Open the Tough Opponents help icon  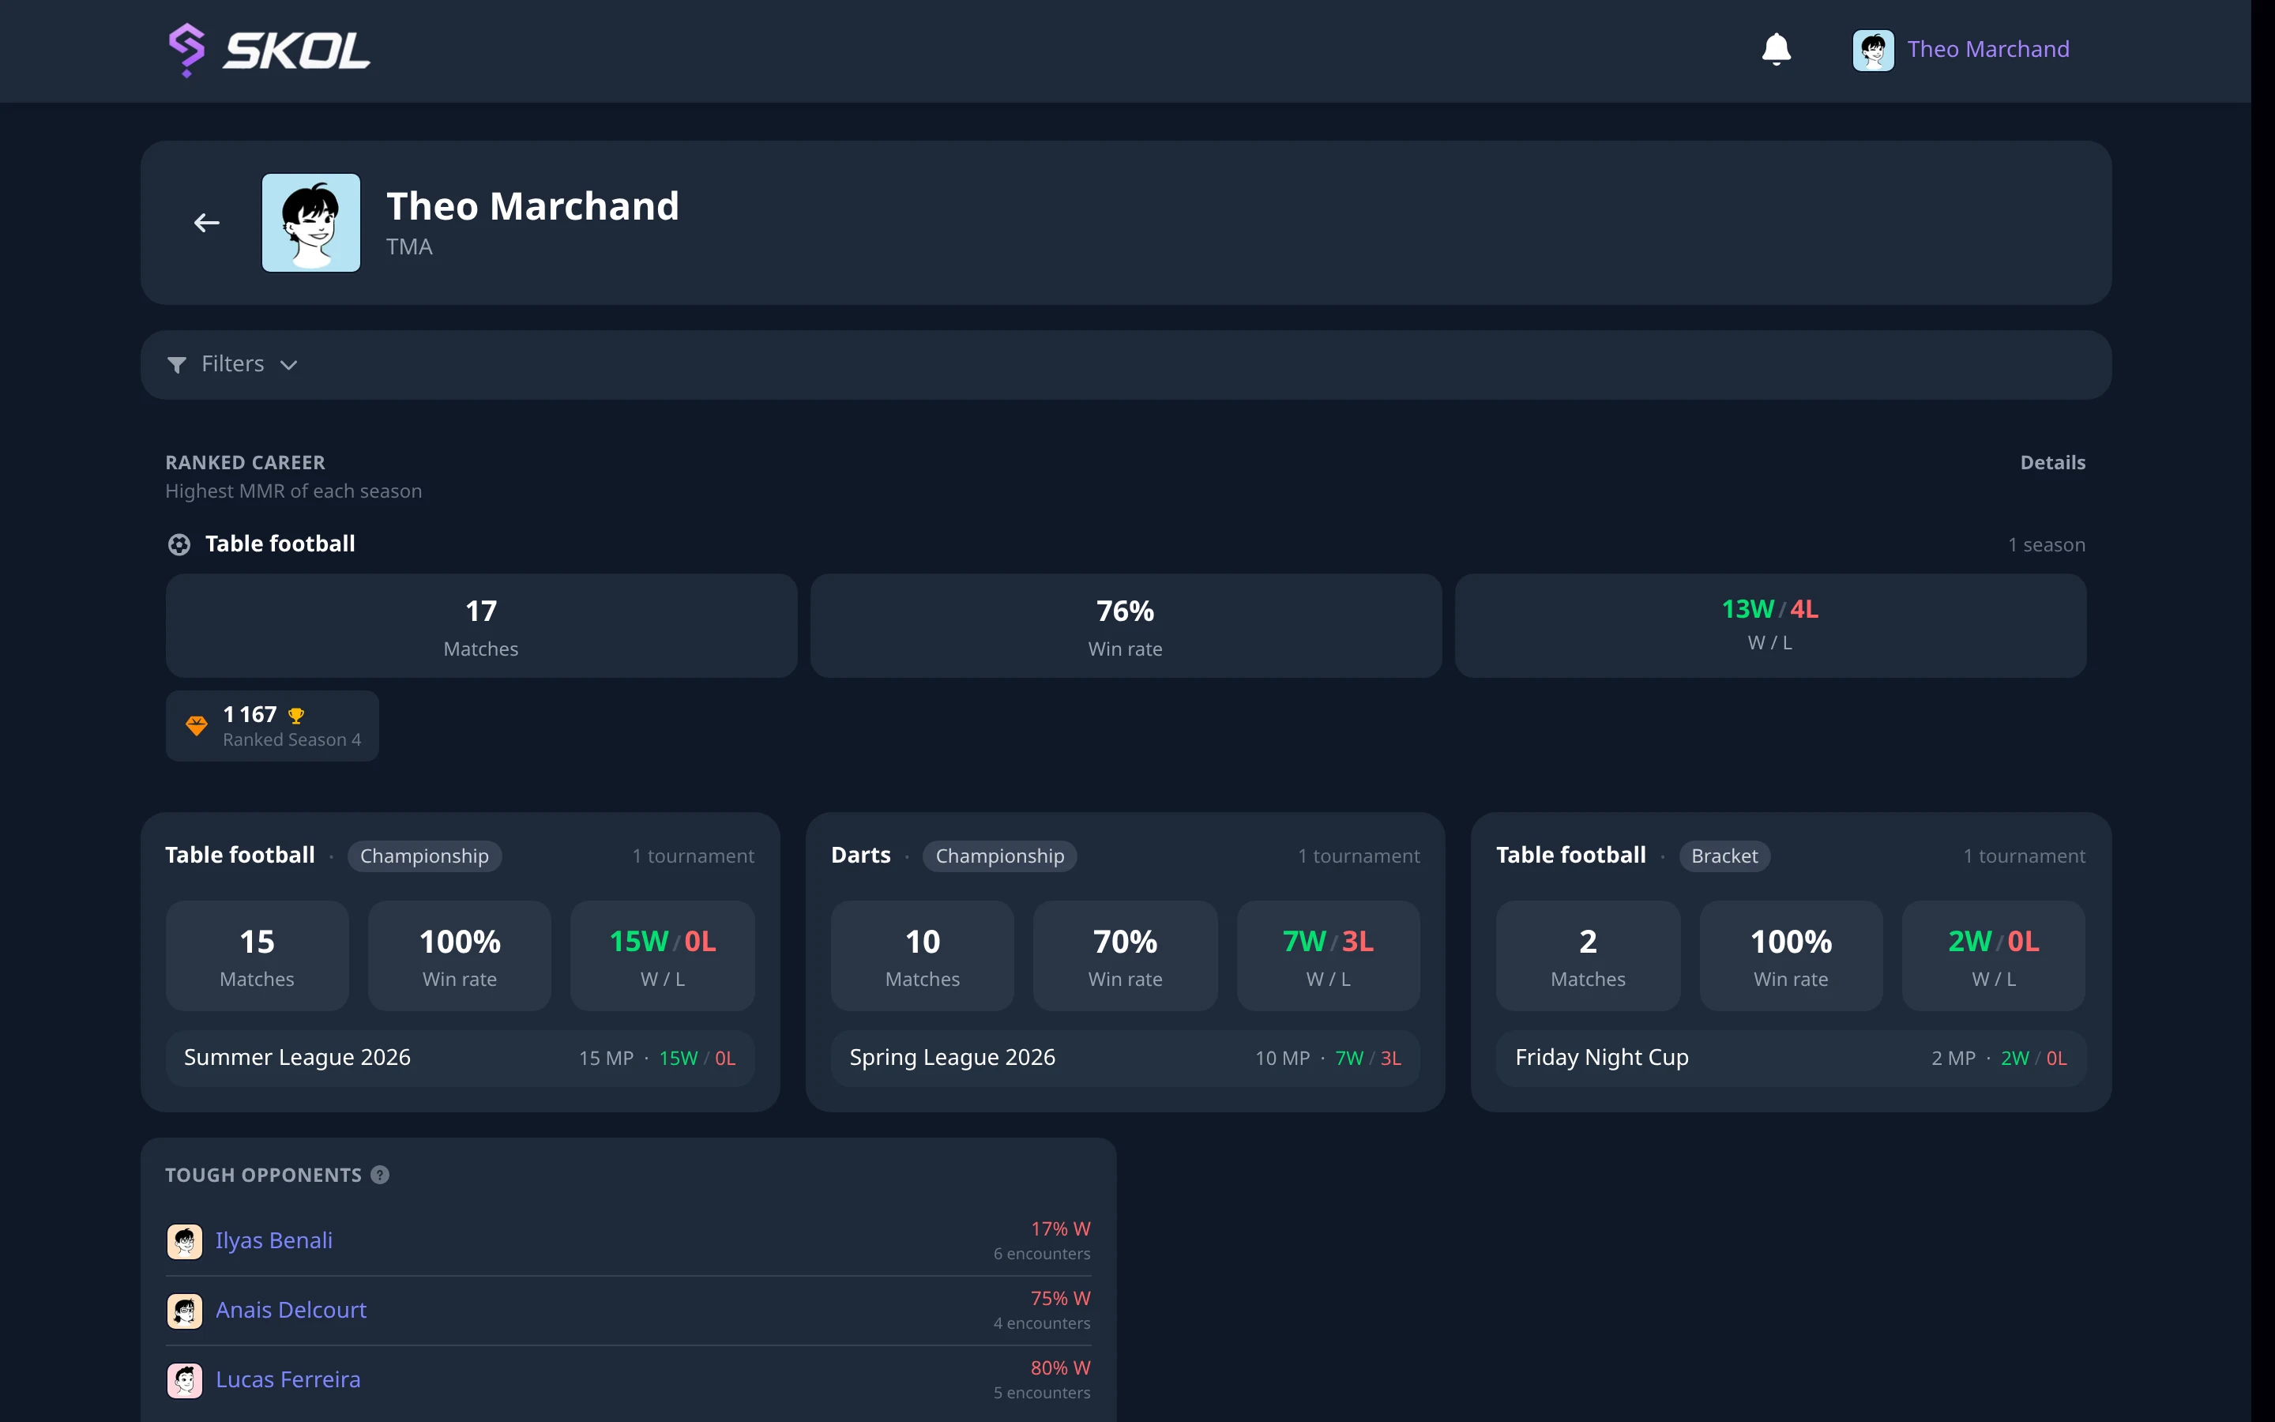380,1175
